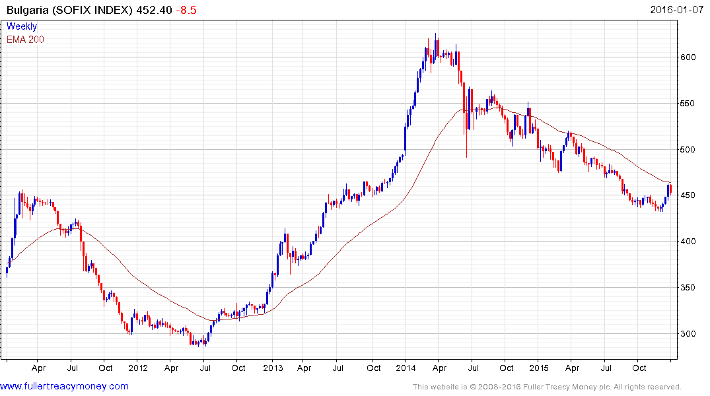Click the 2015 label on time axis

tap(539, 368)
